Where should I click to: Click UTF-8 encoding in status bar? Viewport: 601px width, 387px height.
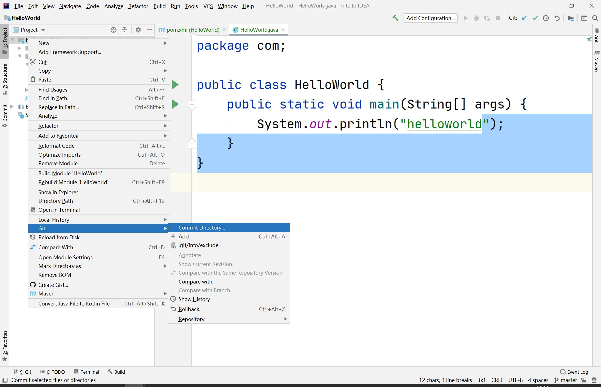tap(515, 380)
